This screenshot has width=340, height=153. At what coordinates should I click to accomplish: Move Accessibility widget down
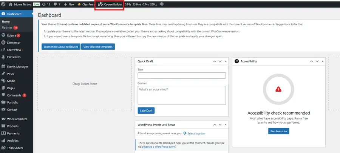317,61
